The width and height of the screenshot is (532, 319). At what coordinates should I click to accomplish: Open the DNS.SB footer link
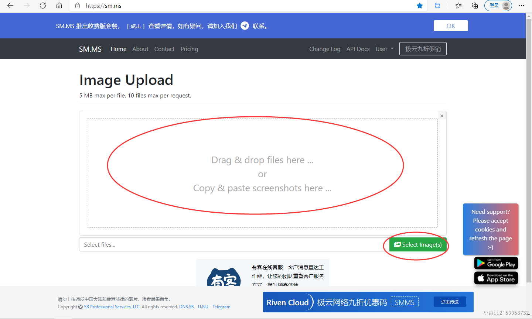click(x=187, y=307)
